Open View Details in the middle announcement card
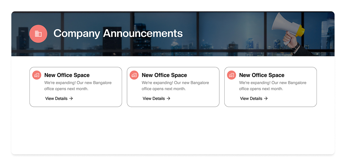 [154, 99]
